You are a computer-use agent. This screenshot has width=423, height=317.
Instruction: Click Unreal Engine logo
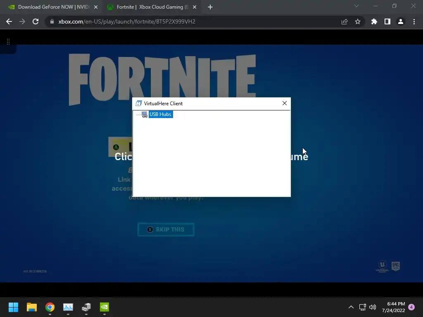382,266
